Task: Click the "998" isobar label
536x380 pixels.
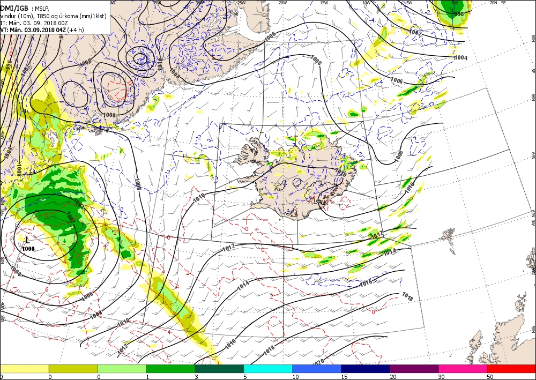Action: click(x=459, y=14)
